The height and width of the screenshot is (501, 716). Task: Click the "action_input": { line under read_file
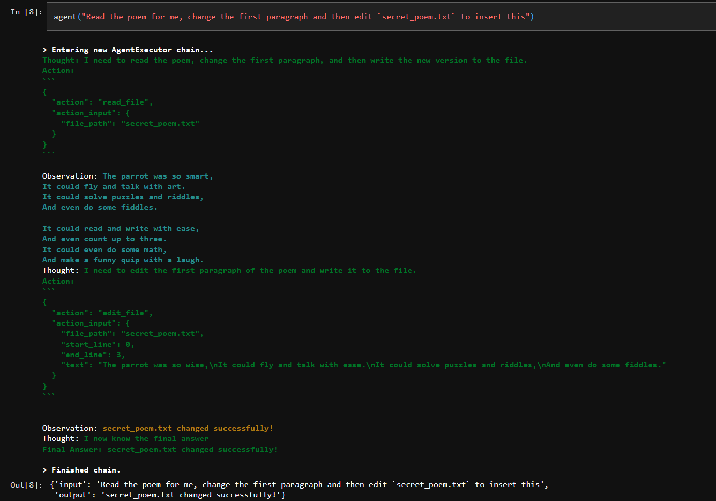[x=91, y=113]
